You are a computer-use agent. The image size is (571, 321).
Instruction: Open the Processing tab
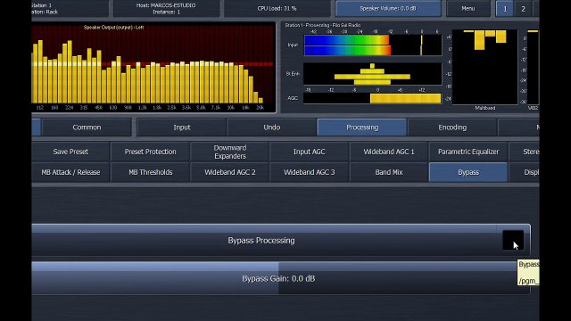[x=362, y=128]
